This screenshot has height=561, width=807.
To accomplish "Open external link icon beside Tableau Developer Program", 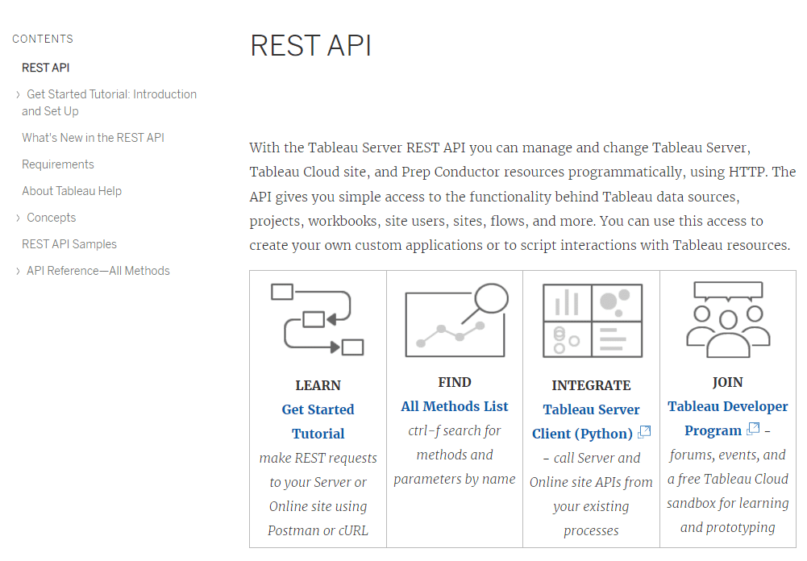I will click(x=751, y=430).
